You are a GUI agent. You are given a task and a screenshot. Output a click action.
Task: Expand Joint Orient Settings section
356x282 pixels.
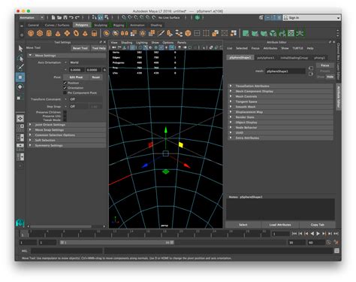pos(66,125)
